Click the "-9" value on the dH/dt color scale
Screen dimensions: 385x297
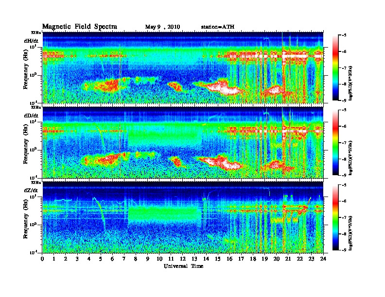point(344,100)
